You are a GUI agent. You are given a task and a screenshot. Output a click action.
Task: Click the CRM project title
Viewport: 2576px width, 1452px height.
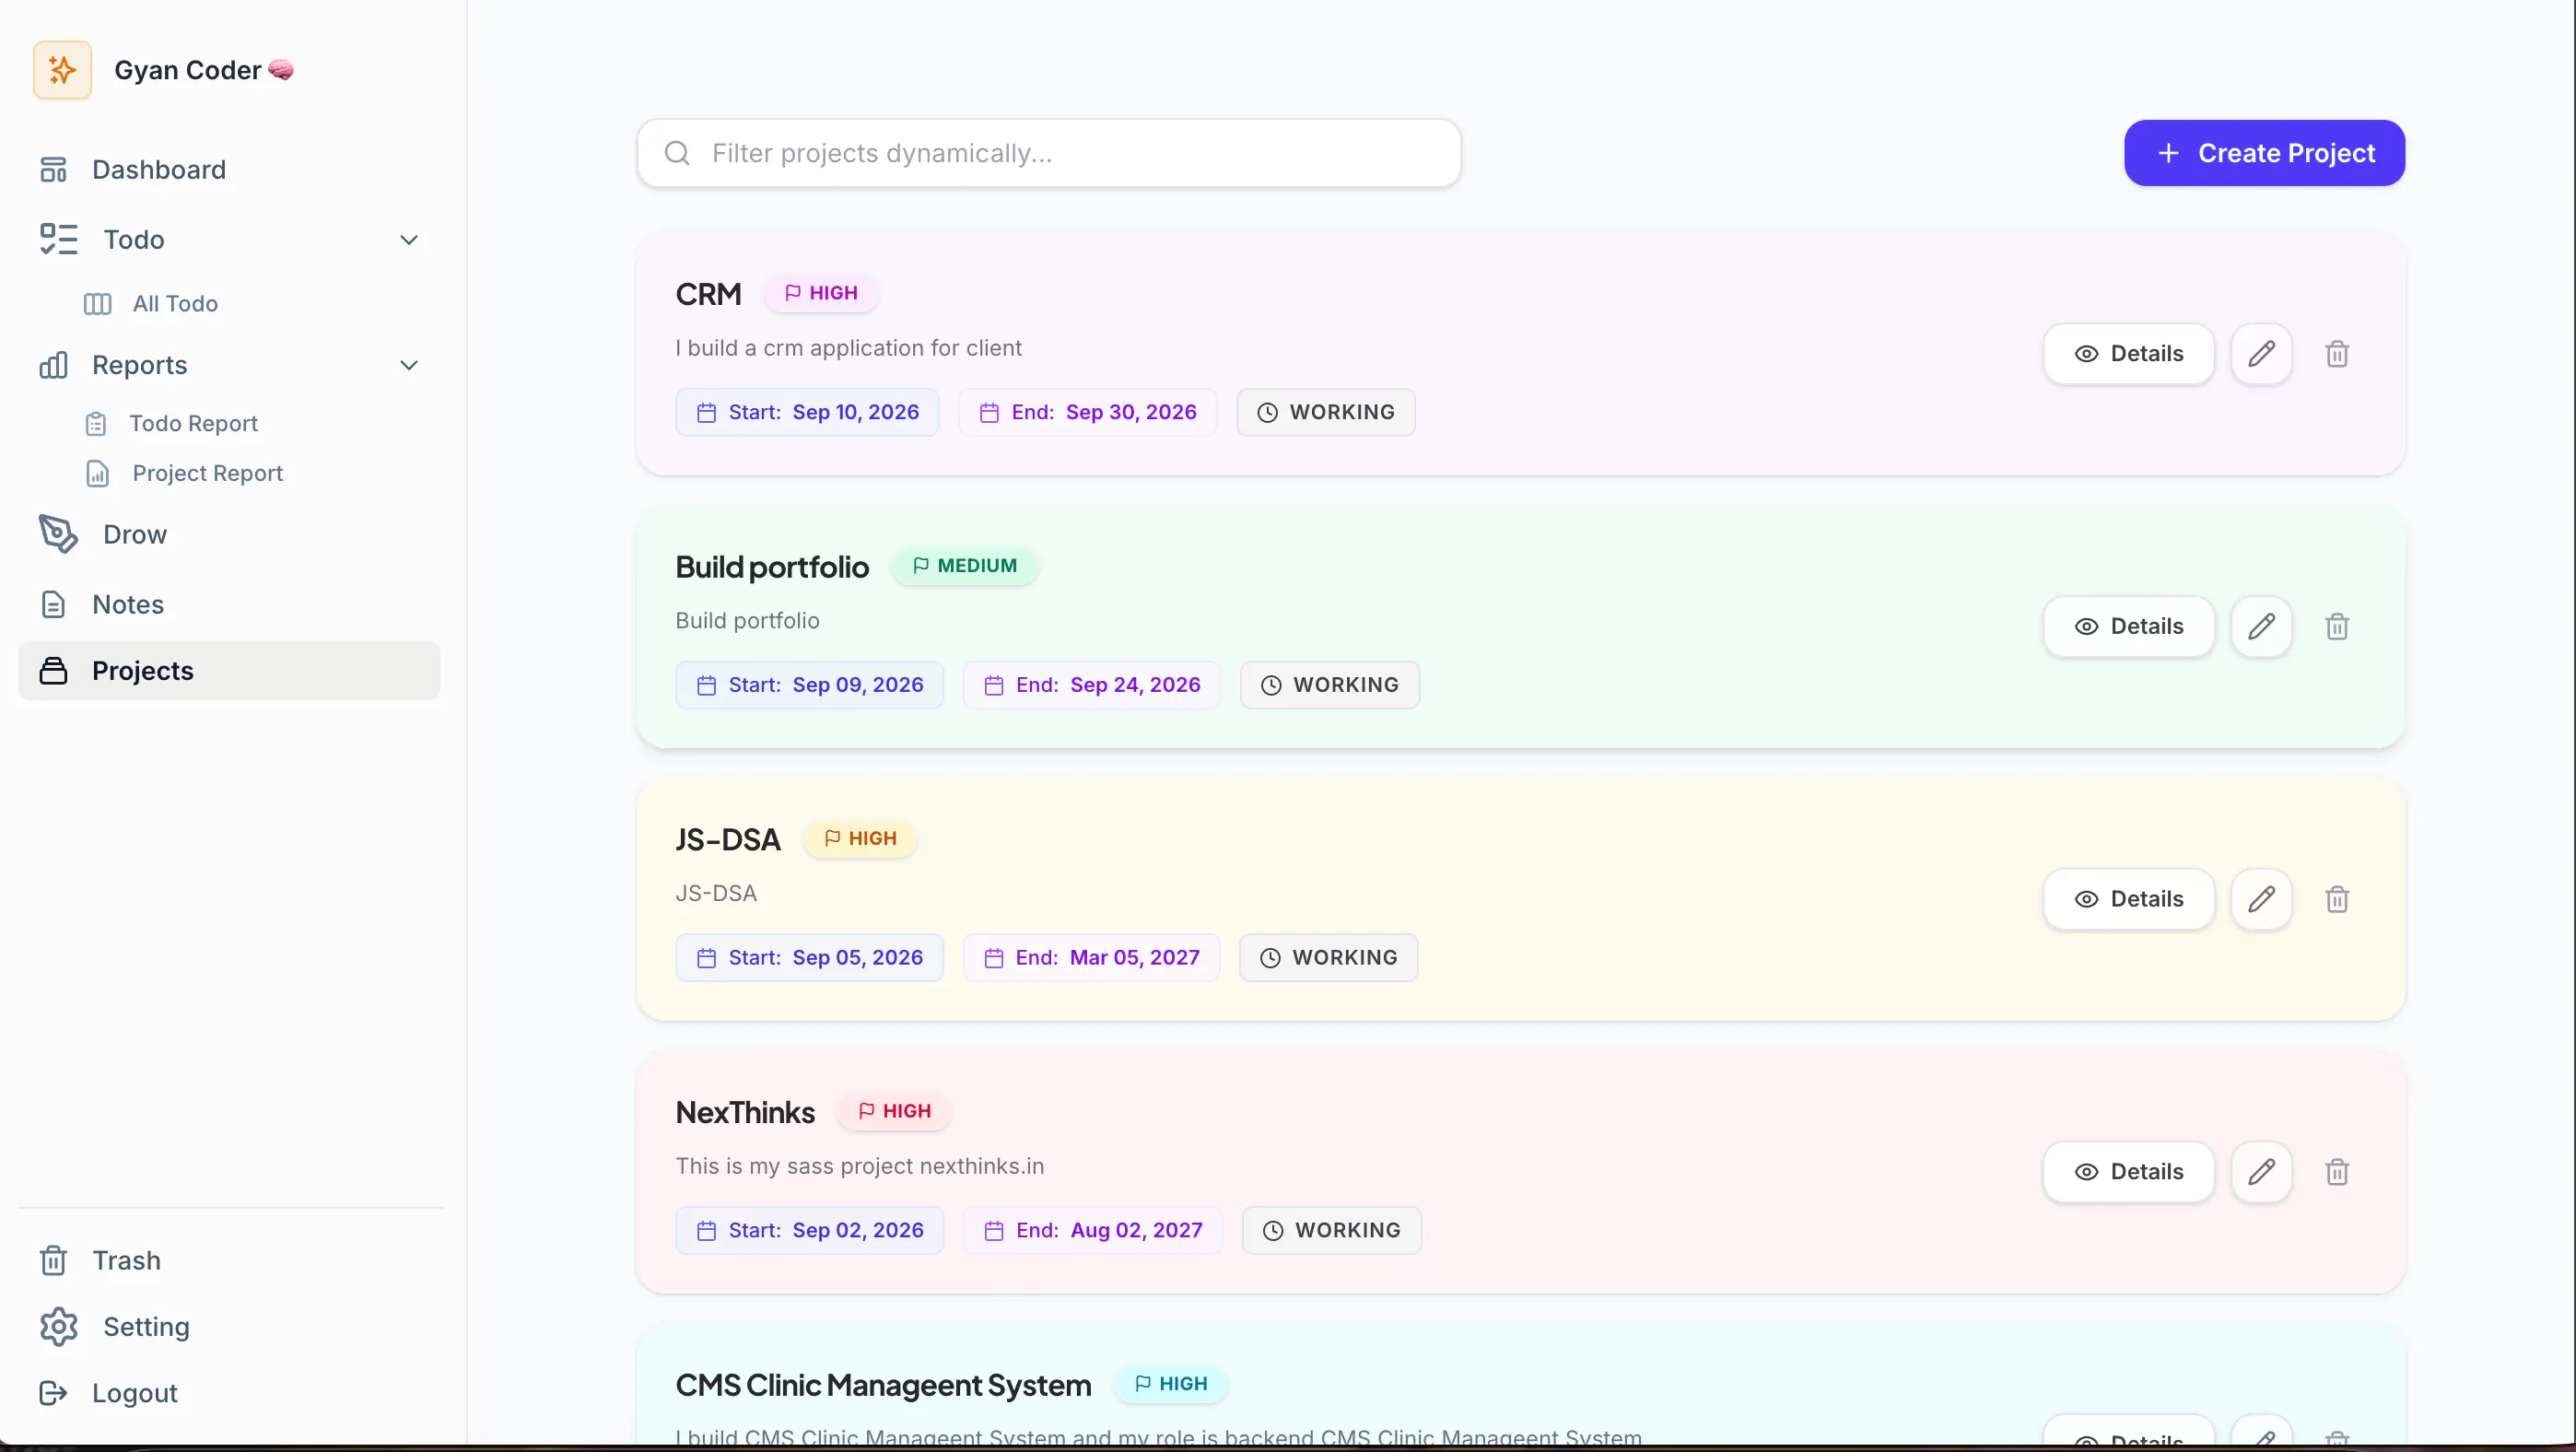[708, 294]
